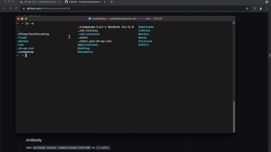The height and width of the screenshot is (152, 271).
Task: Click the Antibody heading on GitHub page
Action: [x=34, y=140]
